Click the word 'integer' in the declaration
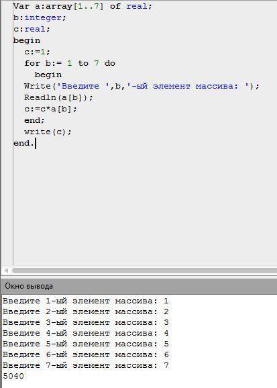 (43, 18)
